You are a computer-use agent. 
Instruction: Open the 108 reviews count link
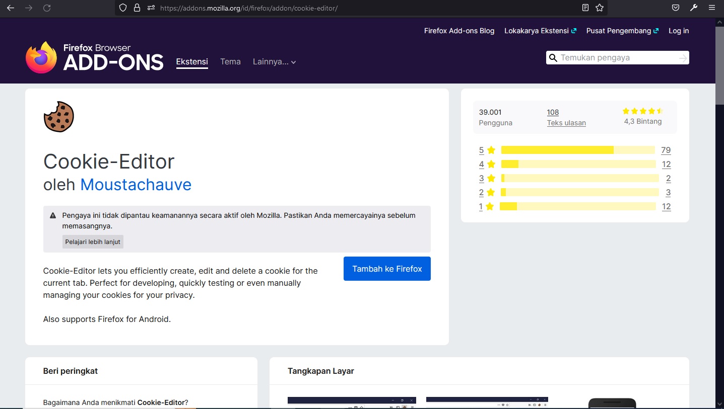coord(553,112)
